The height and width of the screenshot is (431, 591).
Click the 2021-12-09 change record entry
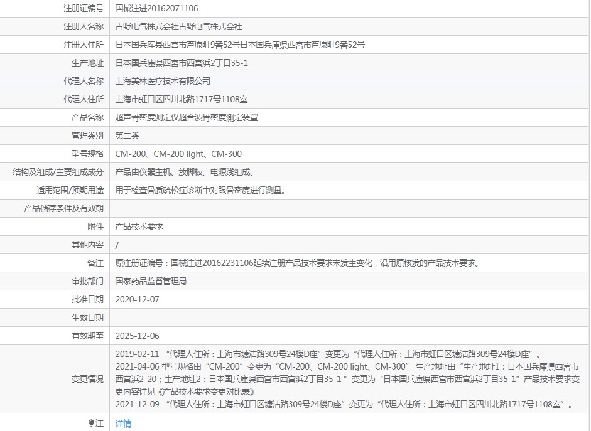[344, 405]
